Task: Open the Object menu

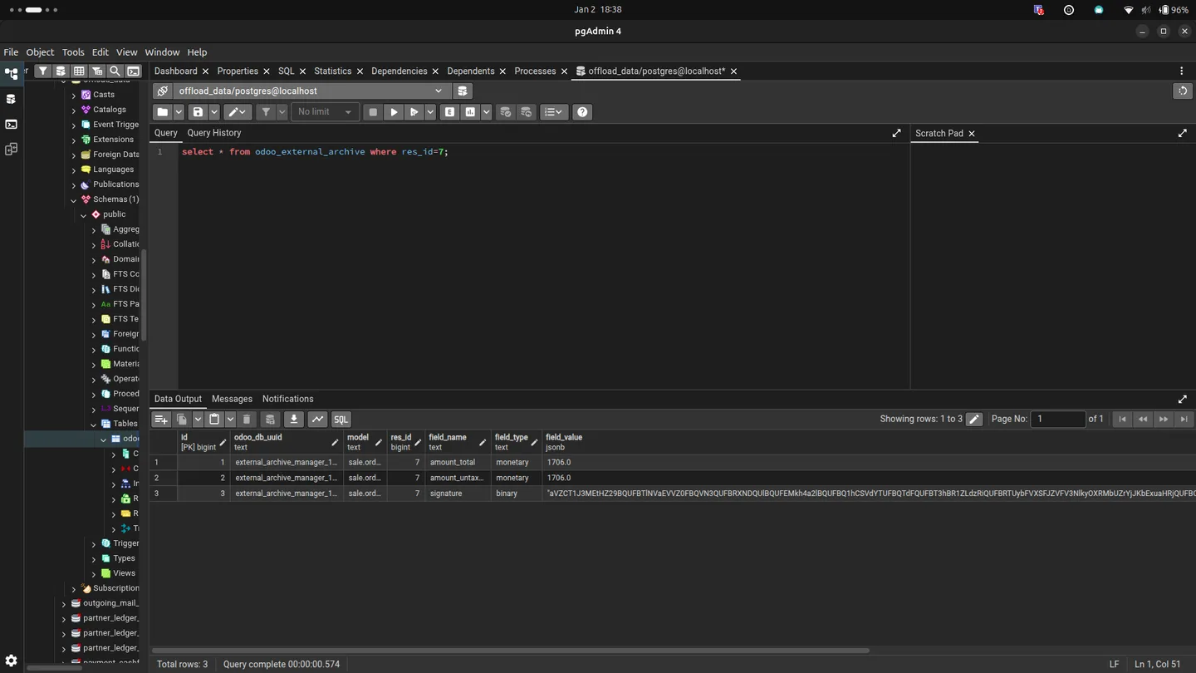Action: click(x=40, y=52)
